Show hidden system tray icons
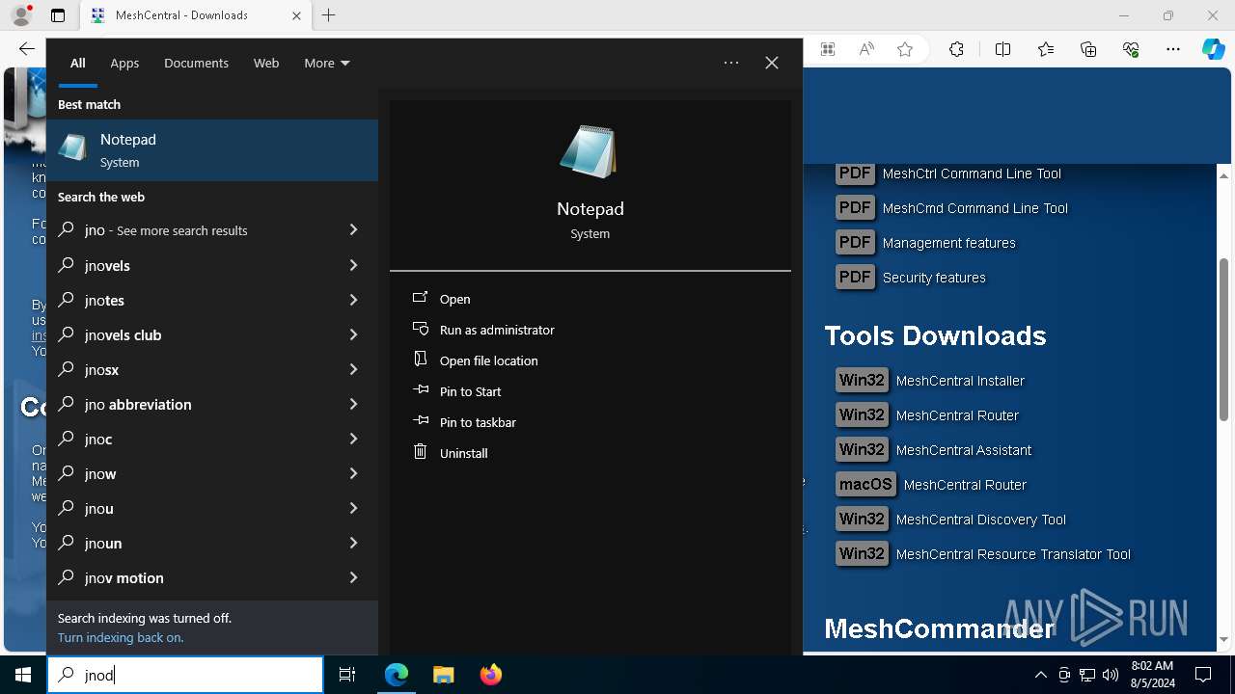 point(1040,675)
